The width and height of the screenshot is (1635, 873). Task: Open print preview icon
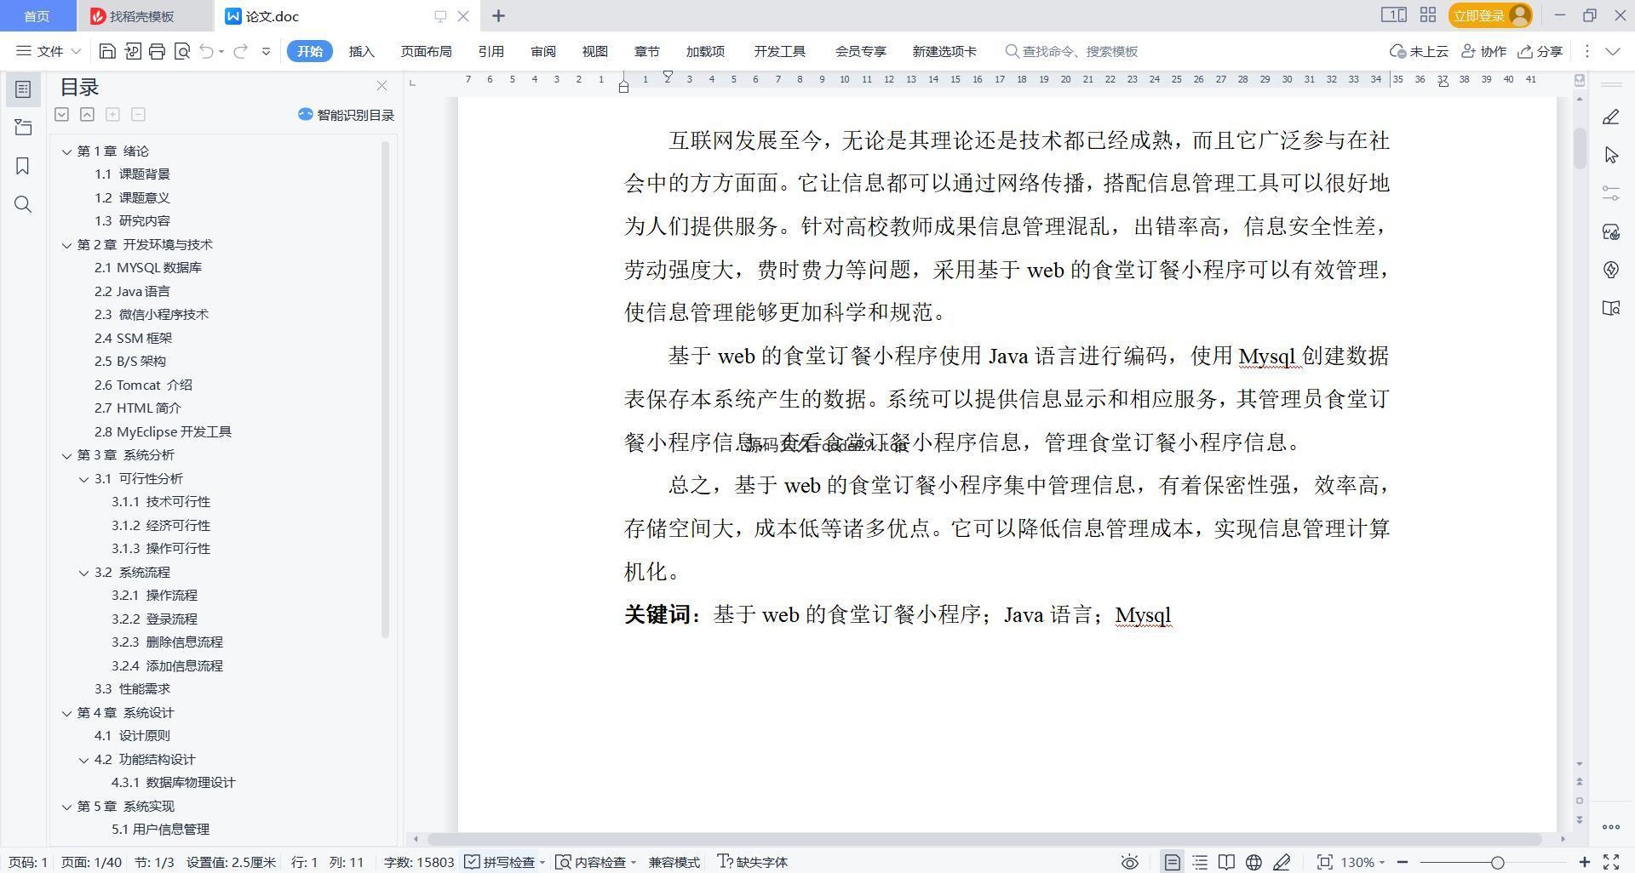coord(181,51)
